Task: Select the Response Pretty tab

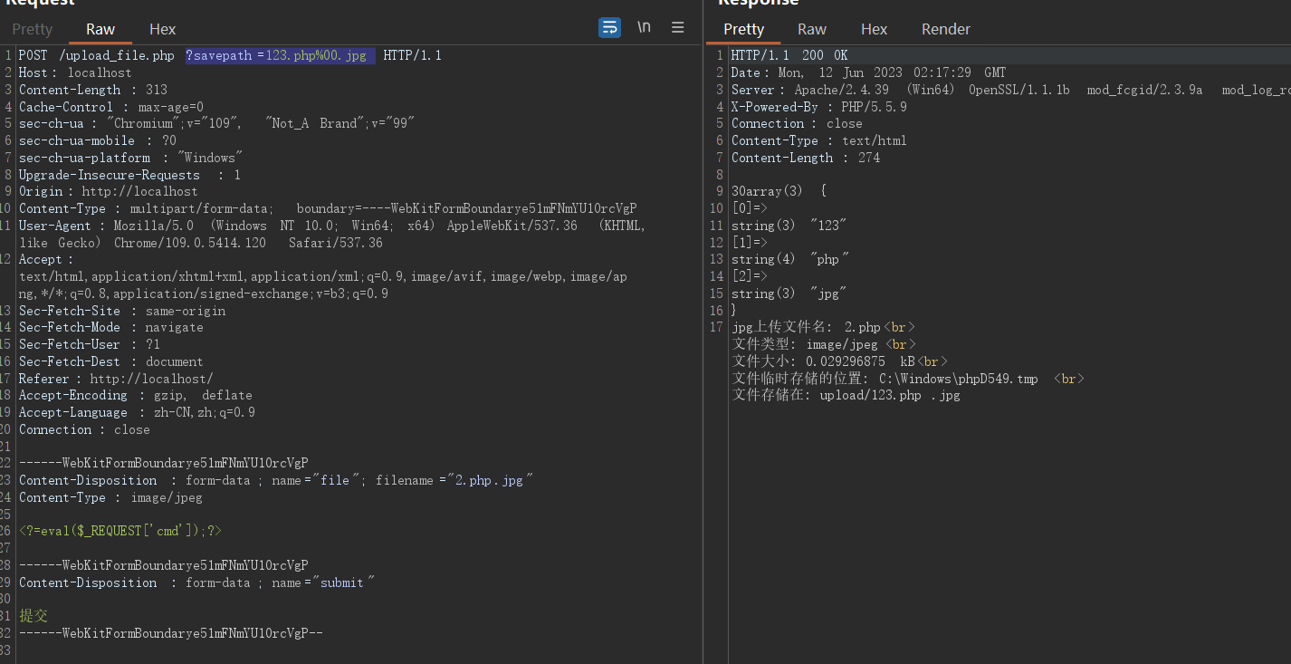Action: [744, 29]
